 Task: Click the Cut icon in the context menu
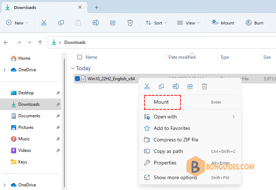click(x=147, y=86)
